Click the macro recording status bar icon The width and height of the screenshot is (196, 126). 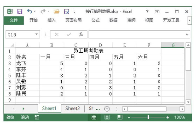(37, 117)
